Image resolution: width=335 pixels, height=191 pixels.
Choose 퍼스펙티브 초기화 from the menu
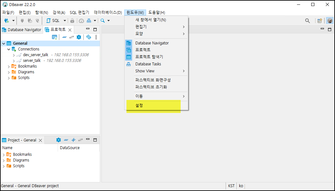[x=156, y=87]
